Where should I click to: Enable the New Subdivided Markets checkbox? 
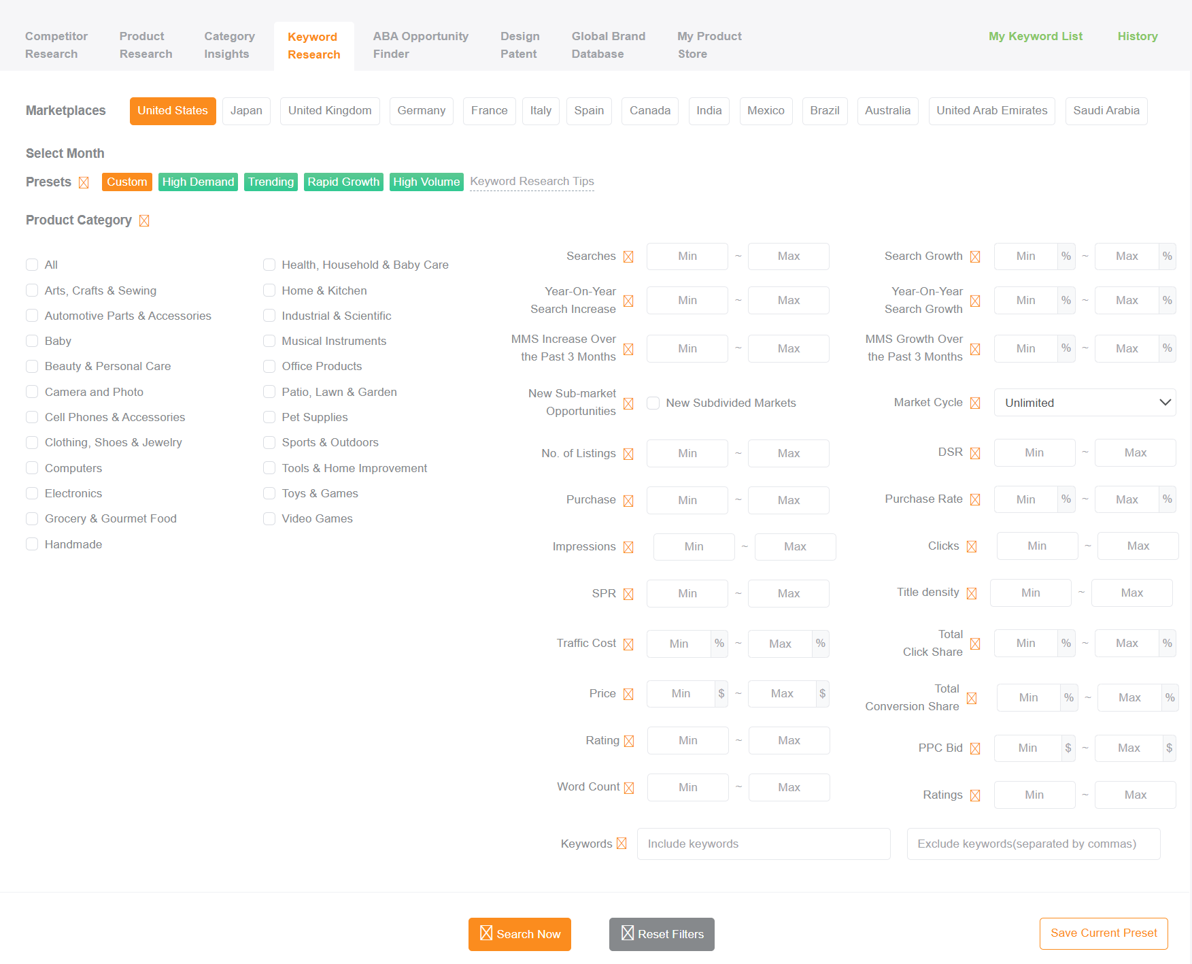pos(653,403)
